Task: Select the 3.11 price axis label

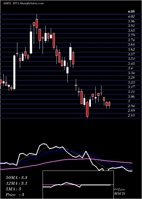Action: [x=131, y=92]
